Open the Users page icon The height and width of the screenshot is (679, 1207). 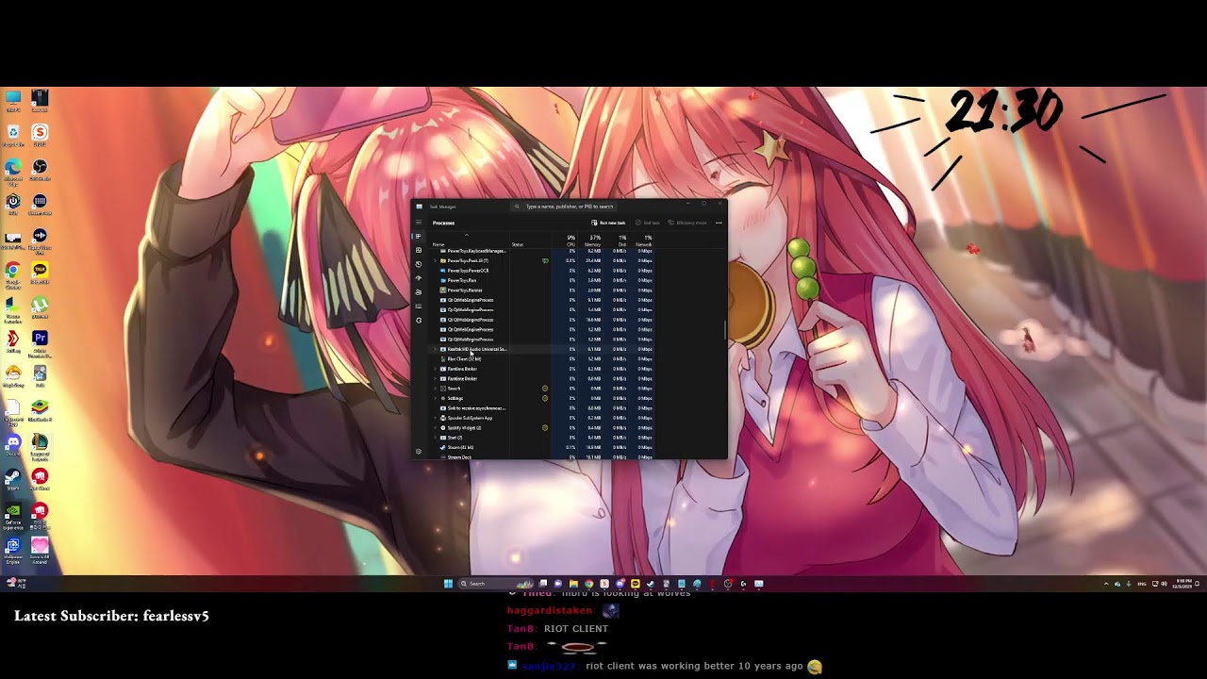click(x=419, y=292)
